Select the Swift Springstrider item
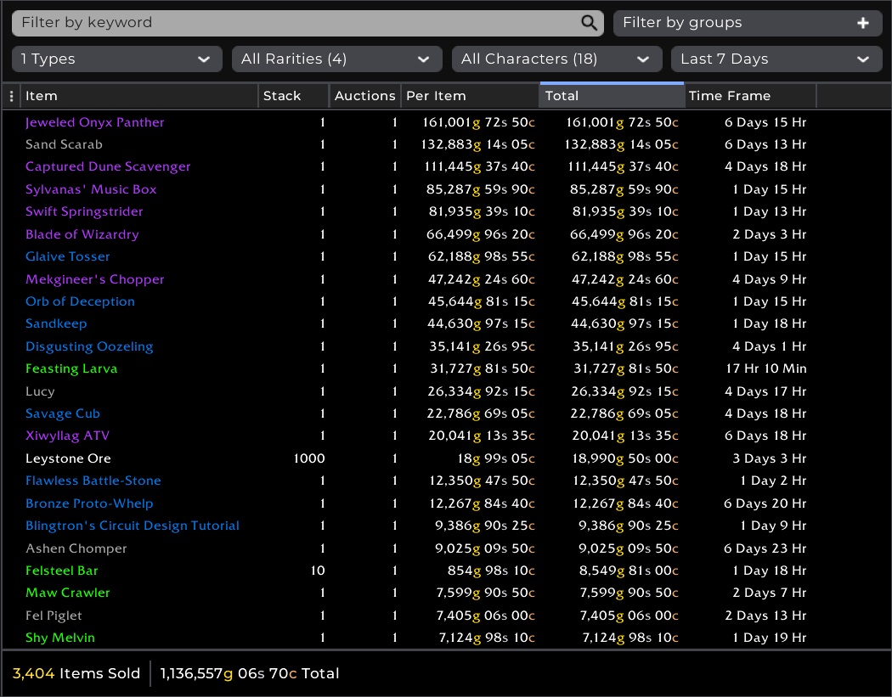The image size is (892, 697). [x=84, y=212]
